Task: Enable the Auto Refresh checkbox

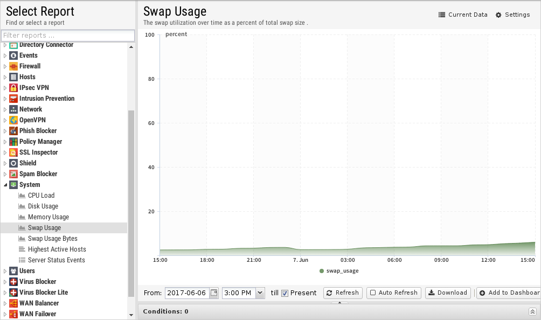Action: point(373,293)
